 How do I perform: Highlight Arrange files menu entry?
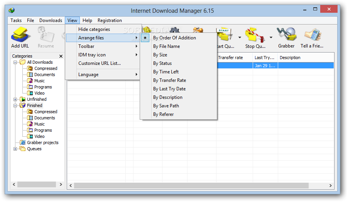click(103, 38)
